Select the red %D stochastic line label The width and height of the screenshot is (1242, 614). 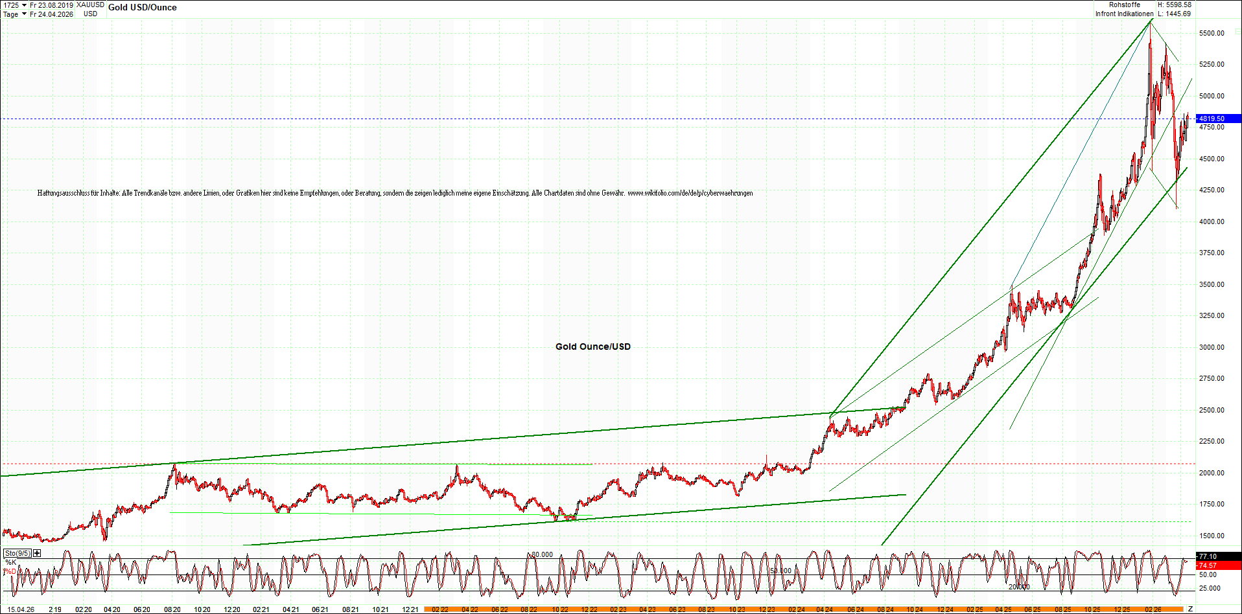10,571
